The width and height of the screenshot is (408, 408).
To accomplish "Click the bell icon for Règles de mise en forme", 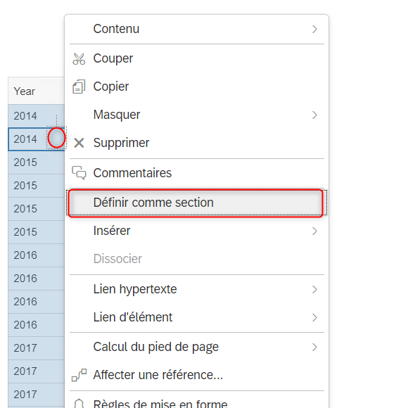I will point(79,403).
